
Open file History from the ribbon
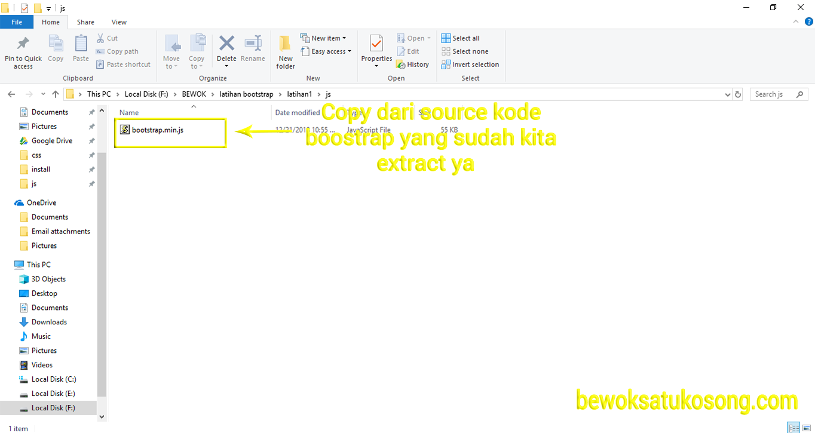coord(413,64)
